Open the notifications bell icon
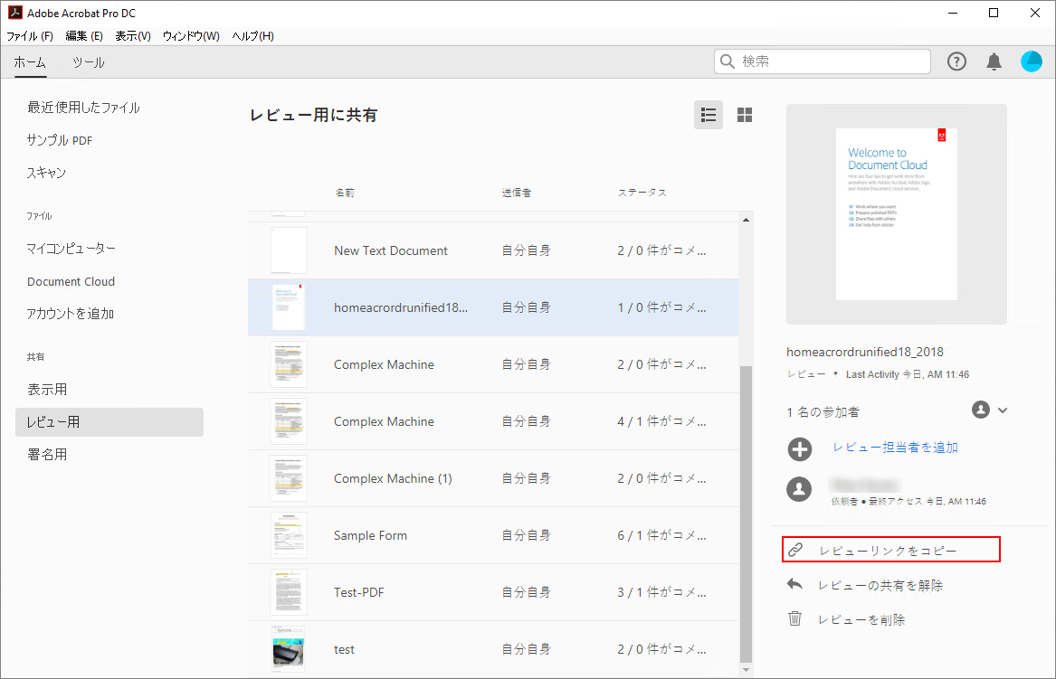This screenshot has height=679, width=1056. 994,61
